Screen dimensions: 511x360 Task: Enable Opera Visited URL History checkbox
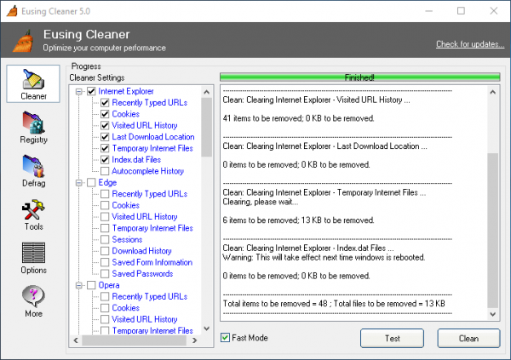click(x=105, y=319)
